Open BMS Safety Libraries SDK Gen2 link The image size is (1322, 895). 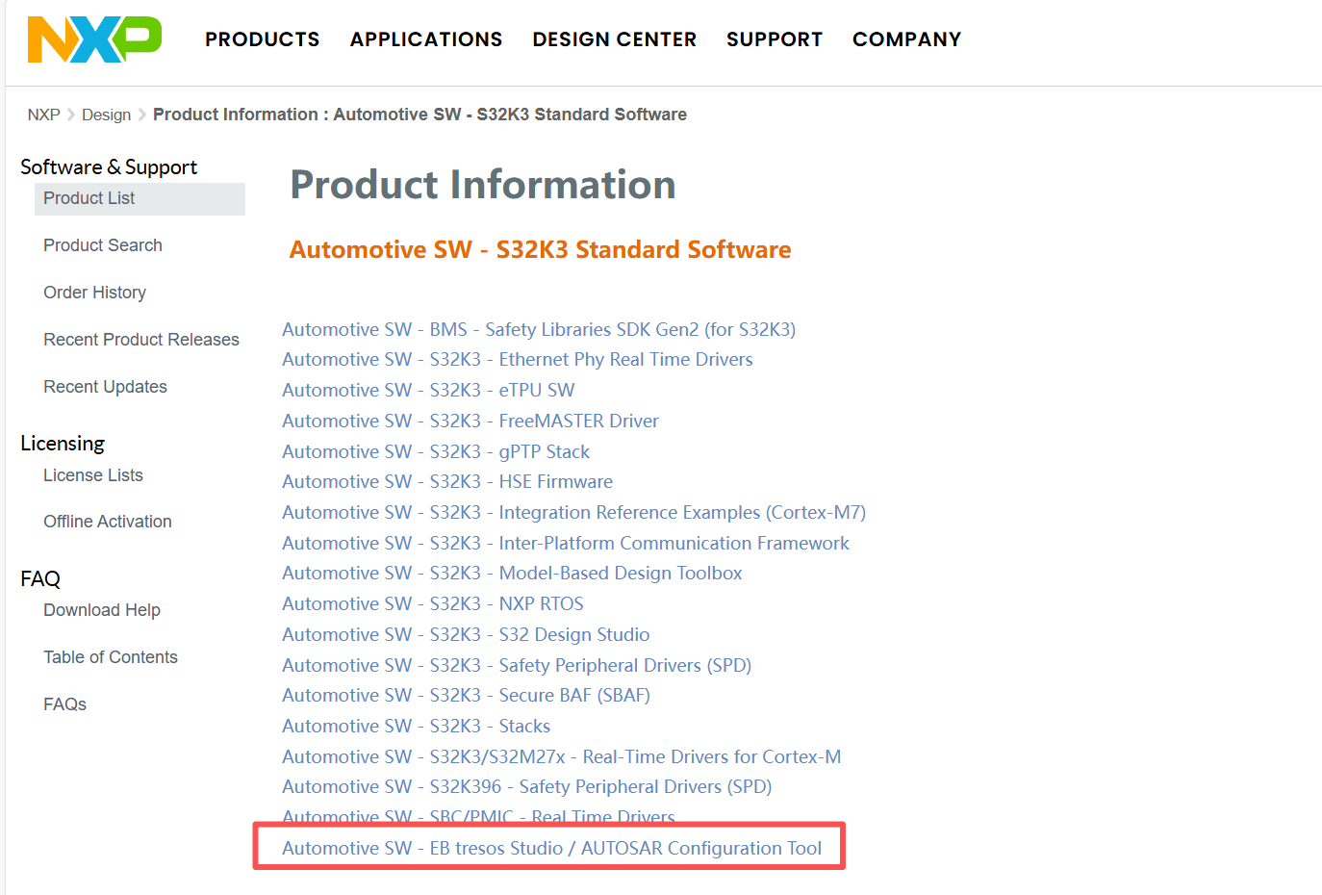pos(539,329)
